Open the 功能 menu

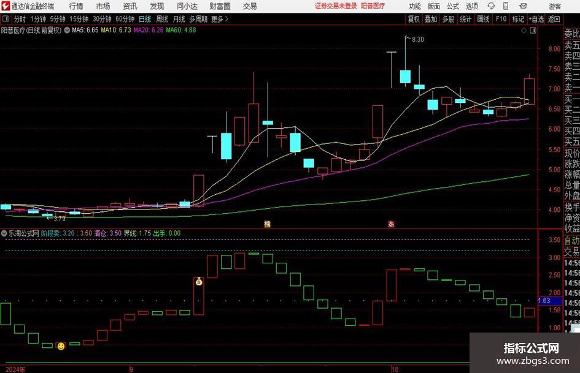415,6
